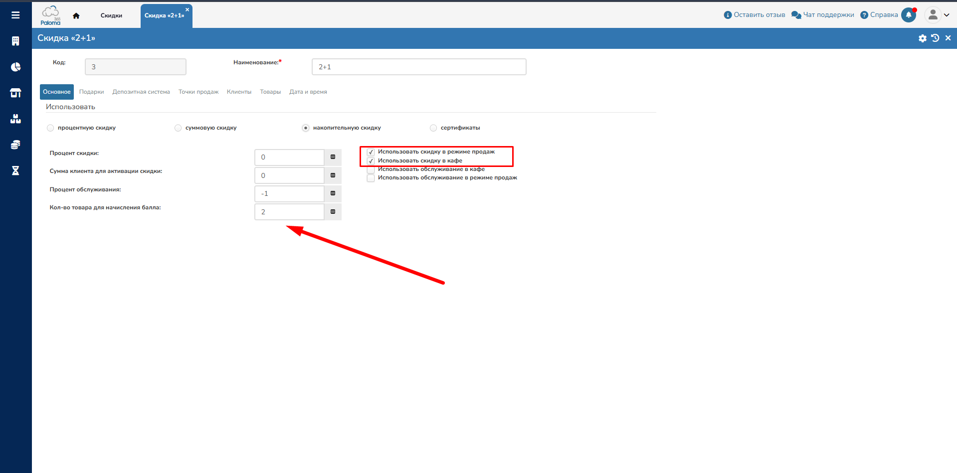Click the Оставить отзыв link
The height and width of the screenshot is (473, 957).
(755, 15)
